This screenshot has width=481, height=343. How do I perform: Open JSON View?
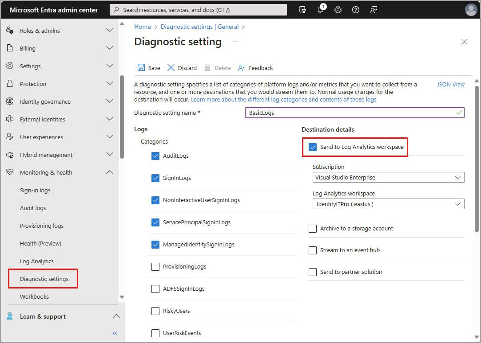click(451, 84)
